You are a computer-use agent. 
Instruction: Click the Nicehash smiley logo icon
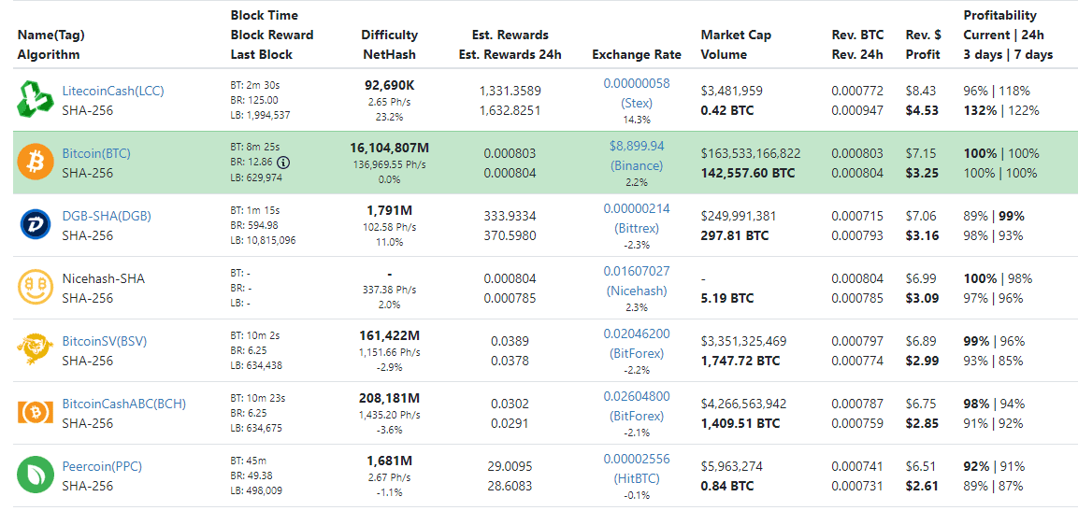[36, 287]
